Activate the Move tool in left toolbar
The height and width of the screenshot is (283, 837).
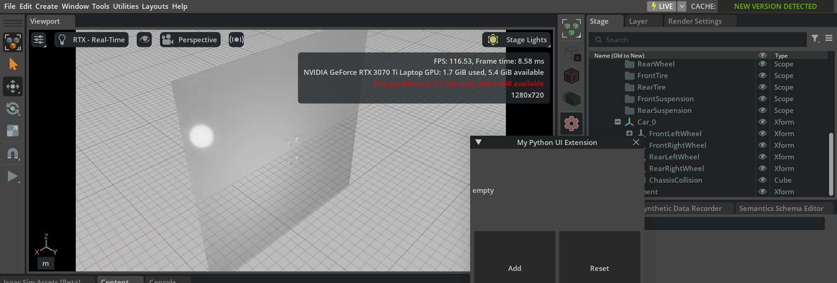[13, 86]
